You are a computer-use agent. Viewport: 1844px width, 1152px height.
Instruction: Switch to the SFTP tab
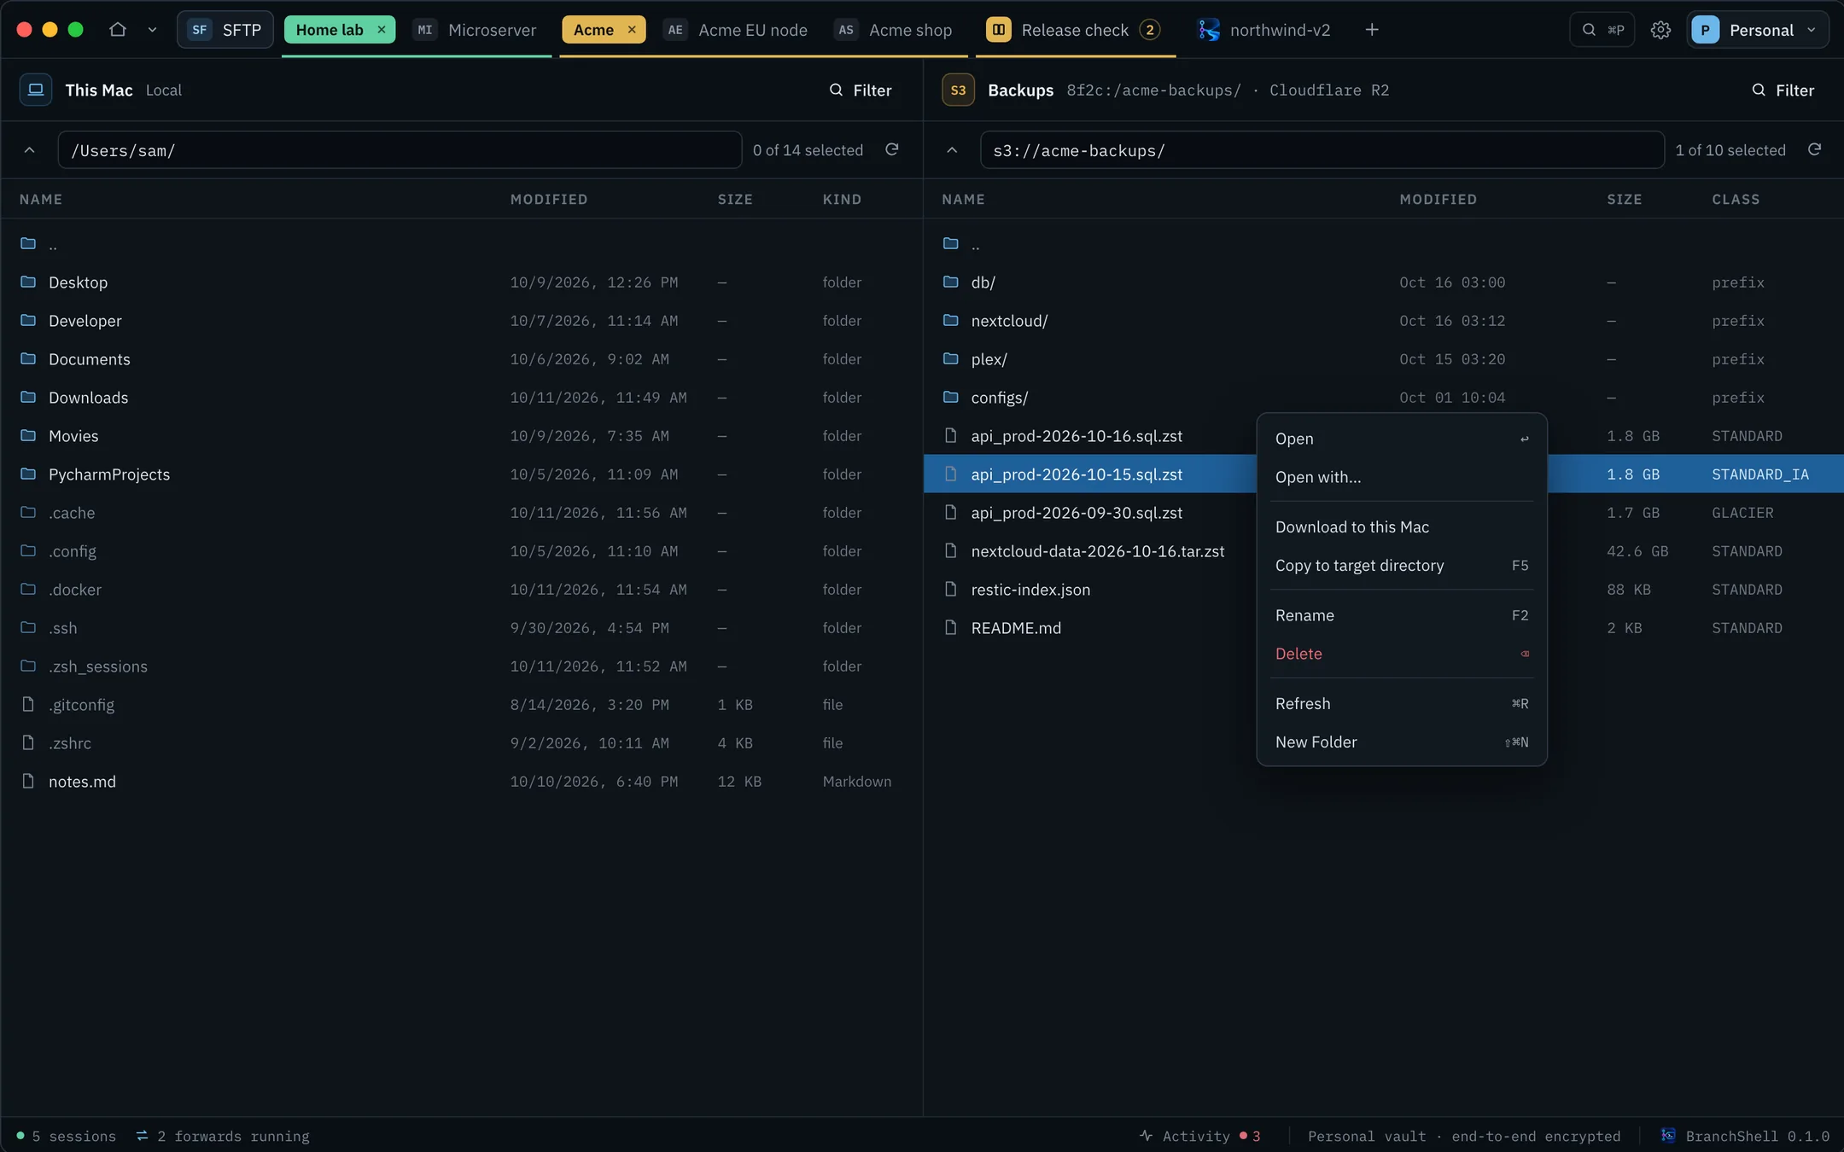[225, 30]
